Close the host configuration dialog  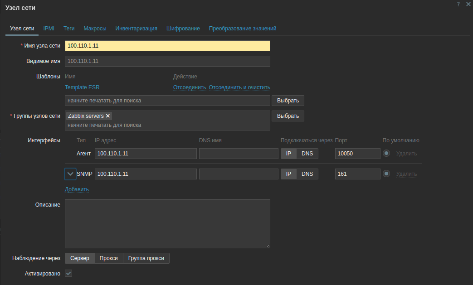[468, 4]
